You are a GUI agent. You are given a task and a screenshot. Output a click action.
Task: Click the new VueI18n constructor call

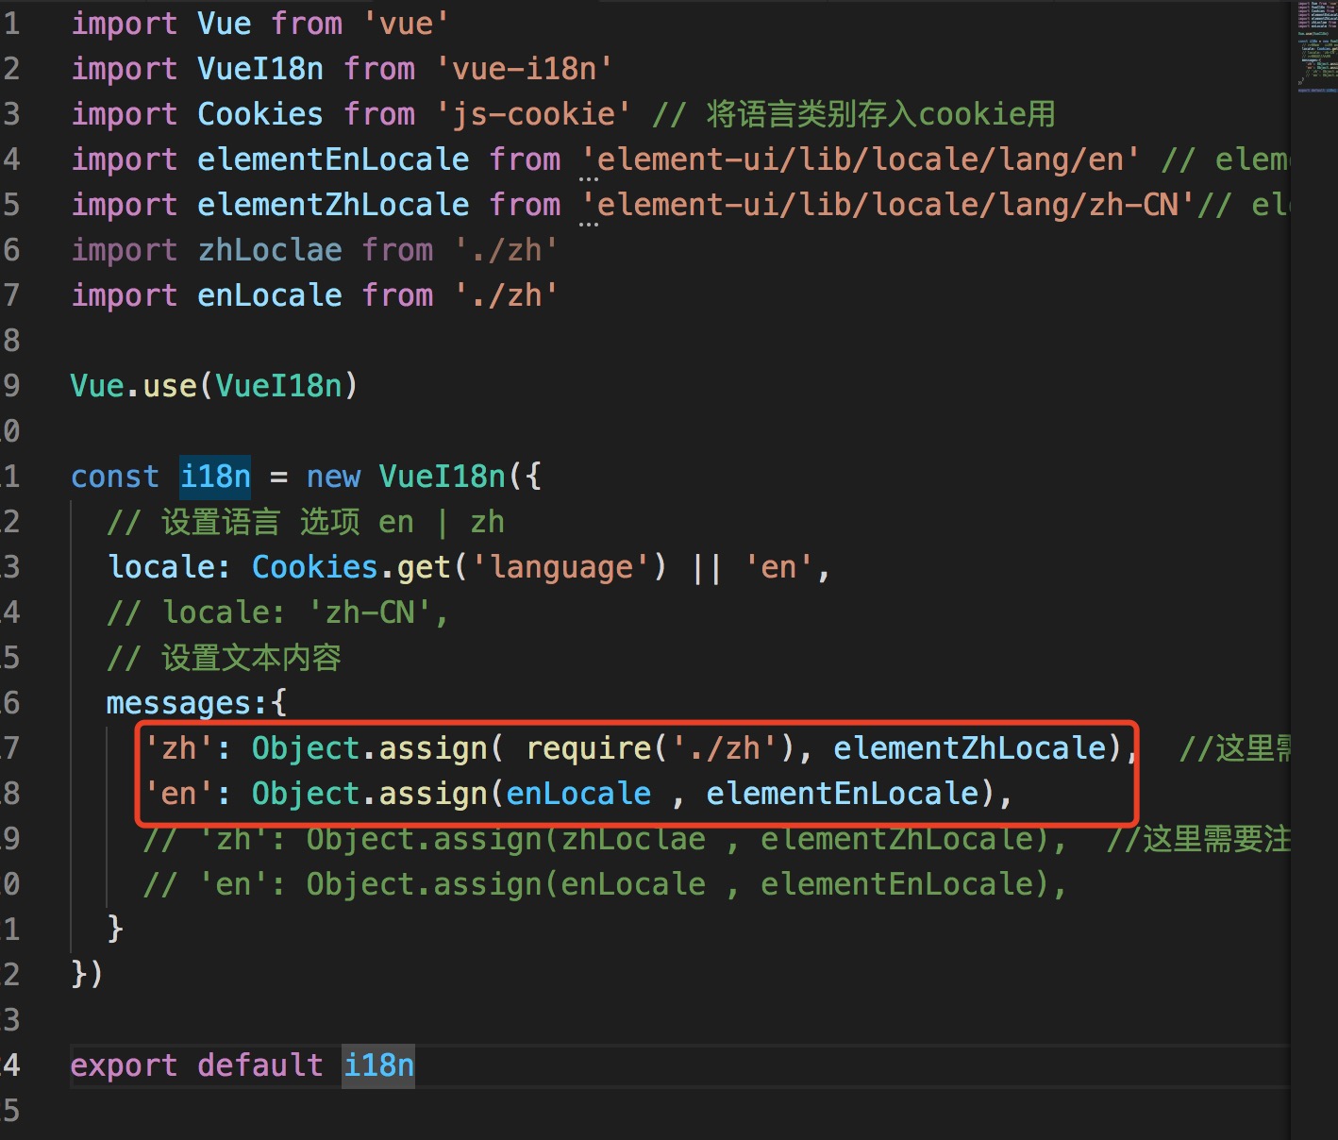(x=424, y=477)
